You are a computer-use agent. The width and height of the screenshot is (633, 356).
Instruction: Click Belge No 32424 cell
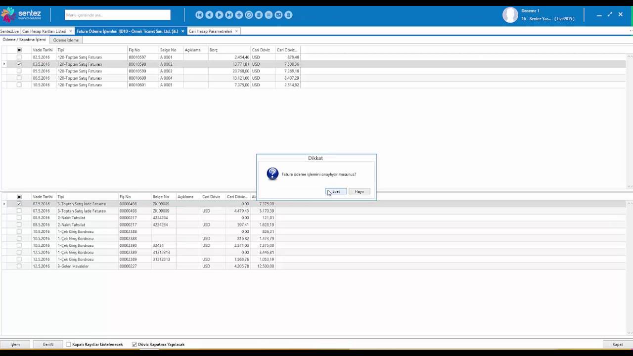pyautogui.click(x=163, y=245)
